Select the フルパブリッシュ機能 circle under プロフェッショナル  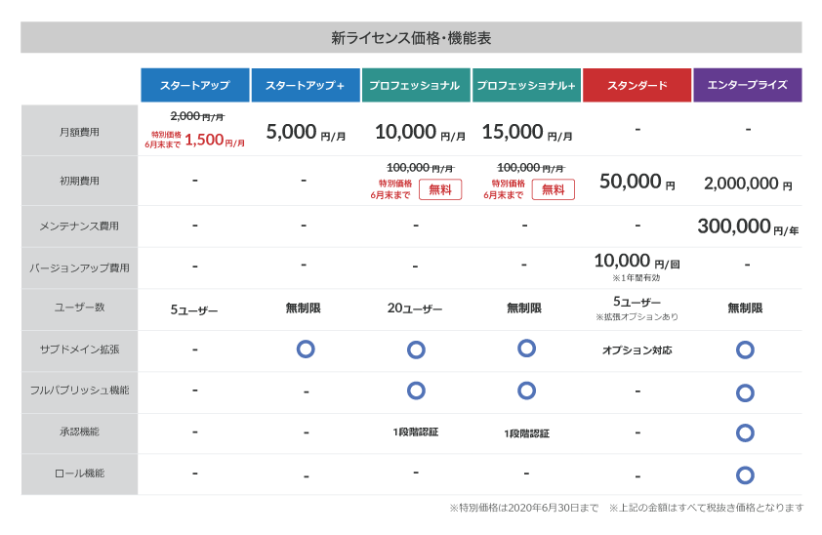tap(416, 391)
